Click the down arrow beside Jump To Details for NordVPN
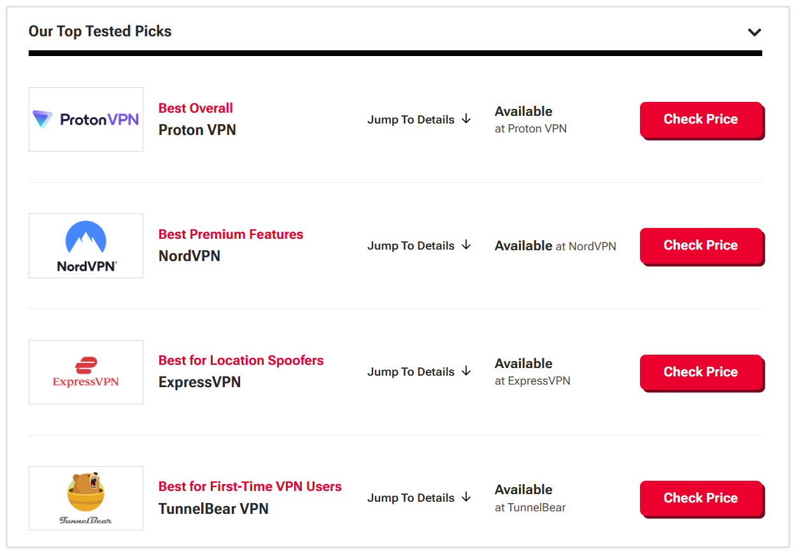This screenshot has height=554, width=796. (467, 245)
